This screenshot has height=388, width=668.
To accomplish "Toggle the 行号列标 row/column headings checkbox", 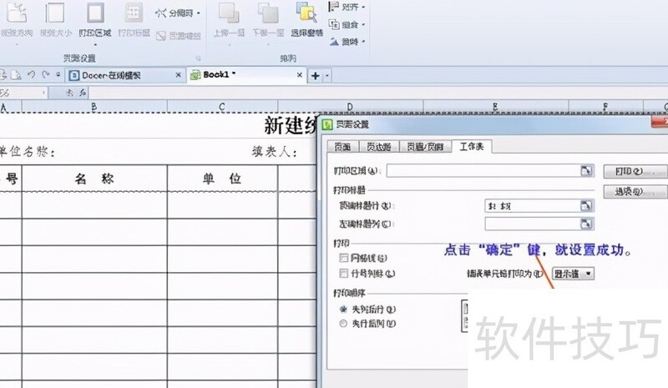I will coord(343,273).
